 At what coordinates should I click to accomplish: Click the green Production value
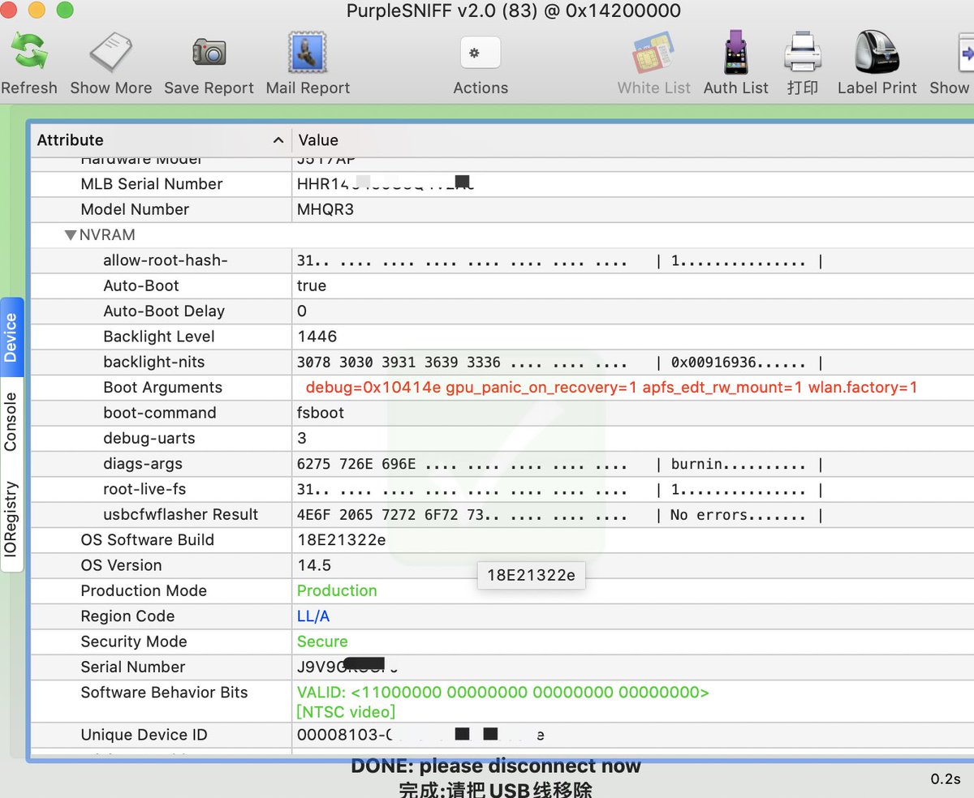point(337,590)
